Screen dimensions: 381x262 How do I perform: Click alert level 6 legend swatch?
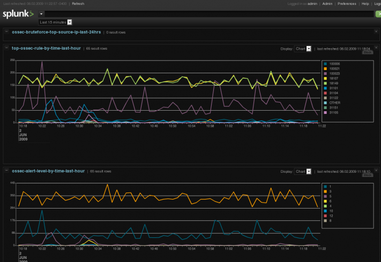tap(325, 201)
